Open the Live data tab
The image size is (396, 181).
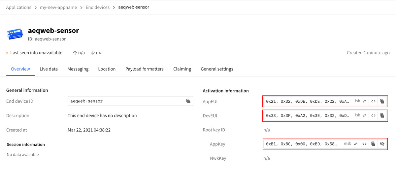click(x=49, y=69)
